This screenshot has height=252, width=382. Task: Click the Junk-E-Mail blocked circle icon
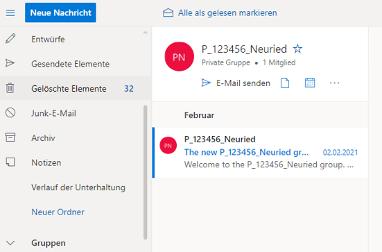coord(10,112)
